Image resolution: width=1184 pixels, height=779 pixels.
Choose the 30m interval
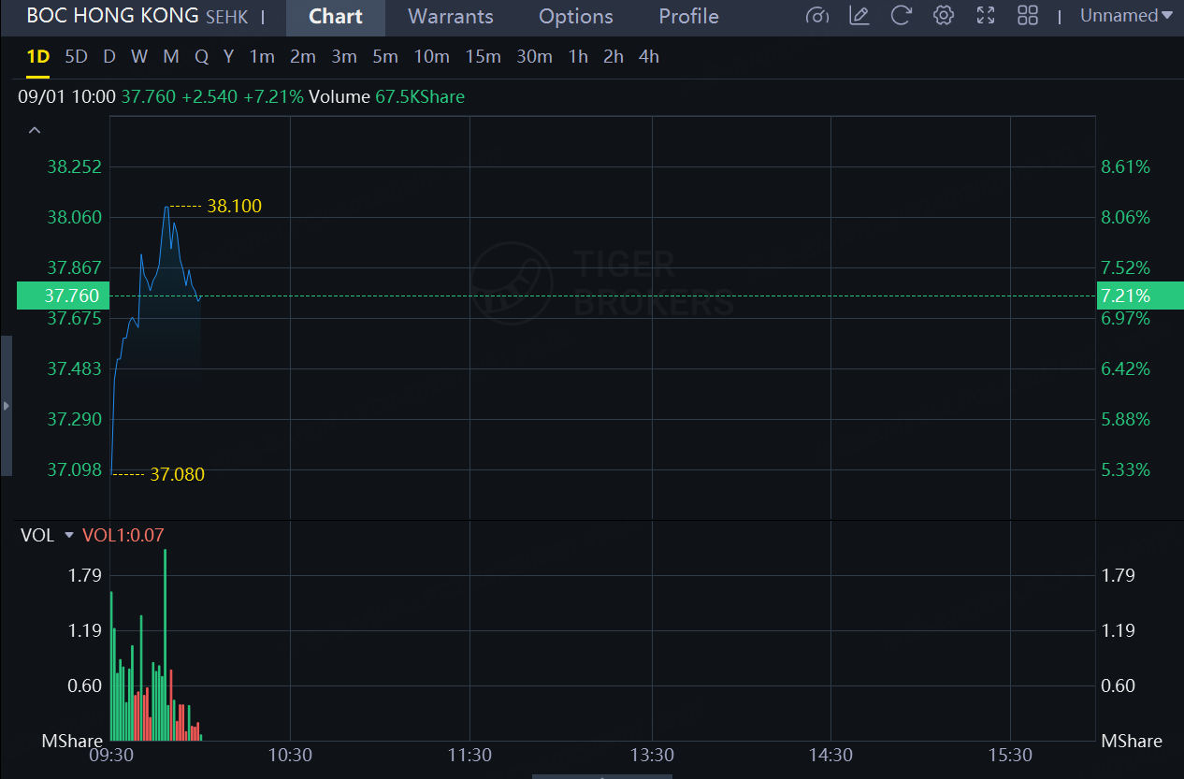click(x=534, y=57)
